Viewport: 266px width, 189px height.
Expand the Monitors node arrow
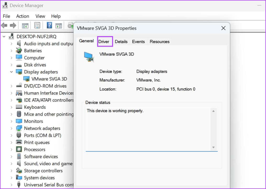(x=11, y=121)
